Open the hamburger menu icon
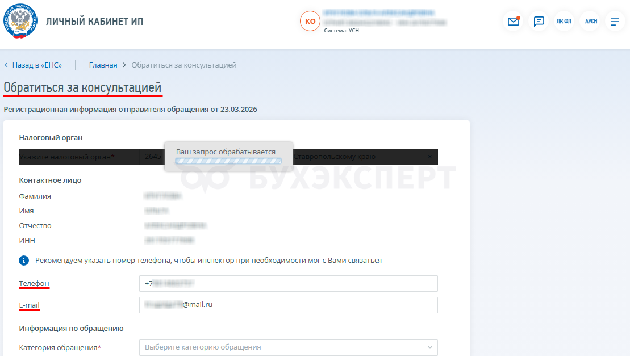The height and width of the screenshot is (357, 630). pos(615,21)
